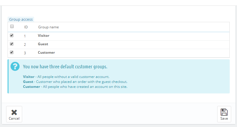Click the blue question mark help icon

(x=15, y=66)
